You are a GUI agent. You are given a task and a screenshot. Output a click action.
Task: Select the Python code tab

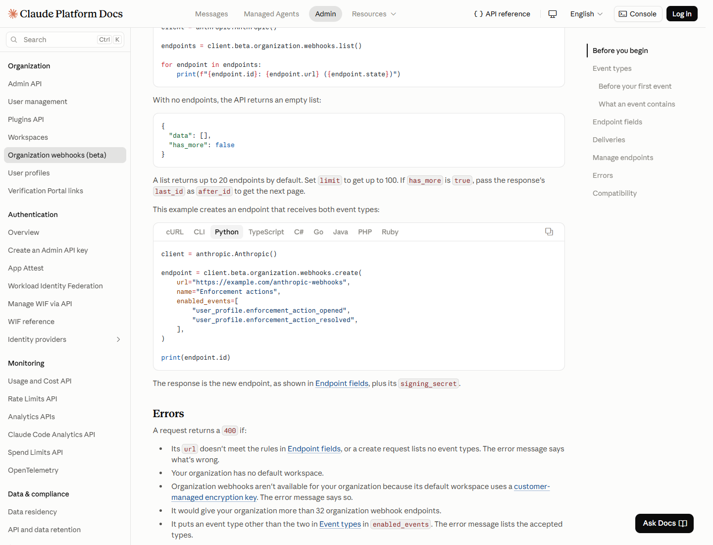click(x=227, y=232)
